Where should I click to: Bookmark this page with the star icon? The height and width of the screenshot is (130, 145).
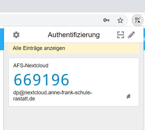[120, 20]
